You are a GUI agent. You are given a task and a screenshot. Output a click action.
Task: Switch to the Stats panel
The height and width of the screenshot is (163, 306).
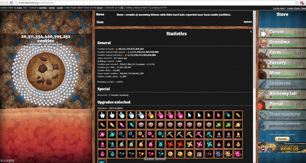pos(100,22)
